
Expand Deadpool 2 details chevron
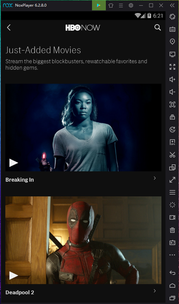(155, 291)
